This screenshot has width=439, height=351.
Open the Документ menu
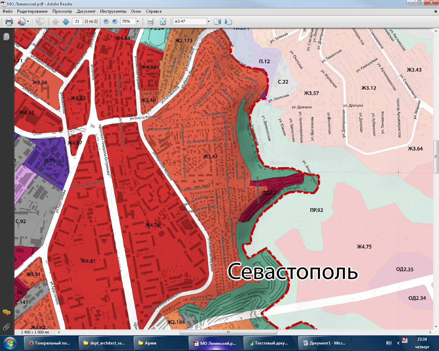pyautogui.click(x=86, y=11)
